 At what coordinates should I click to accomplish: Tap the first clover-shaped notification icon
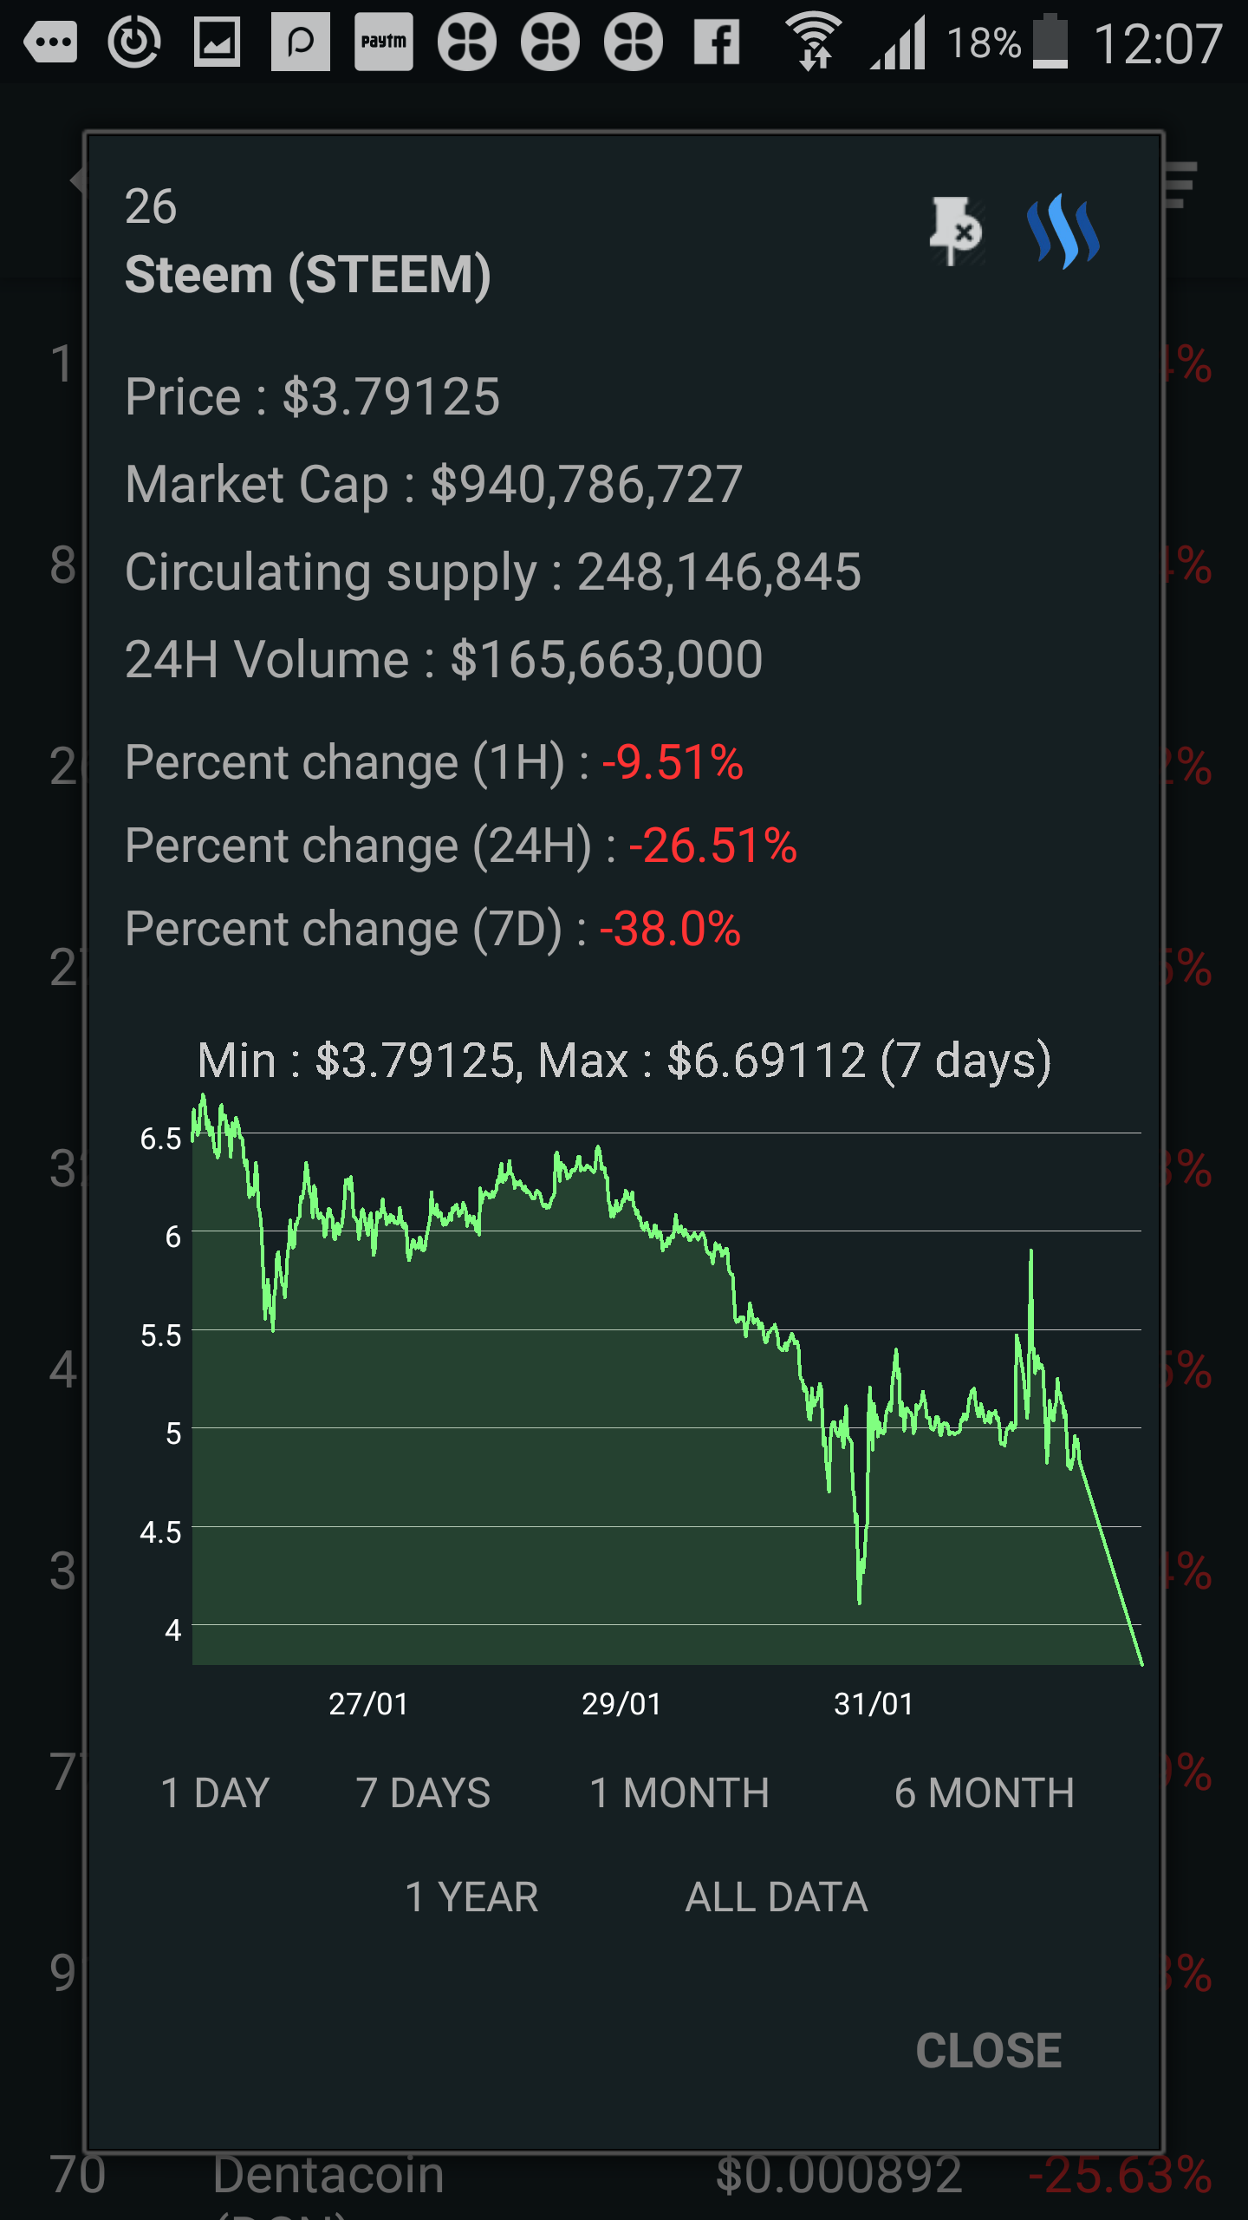tap(466, 42)
